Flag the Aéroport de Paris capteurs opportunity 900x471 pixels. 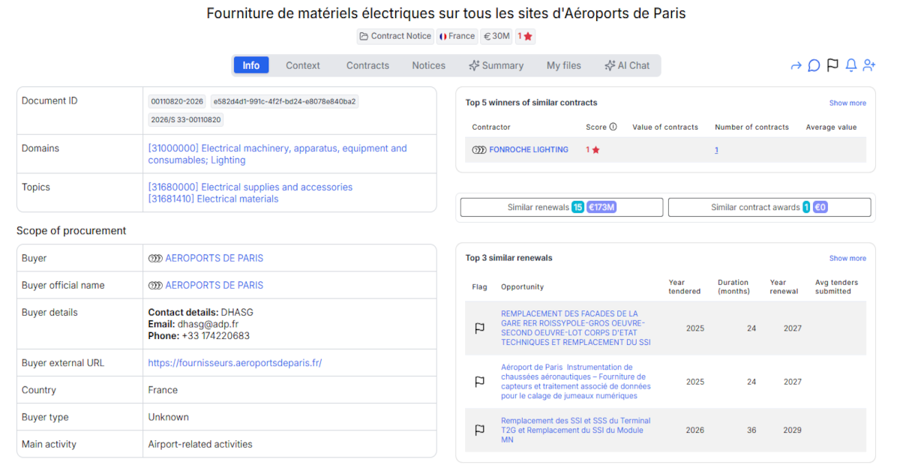479,382
